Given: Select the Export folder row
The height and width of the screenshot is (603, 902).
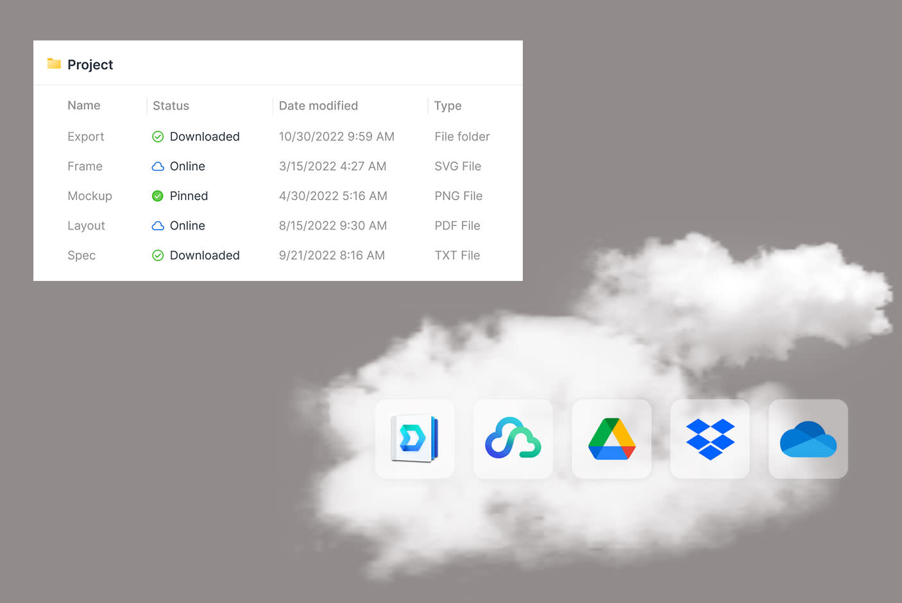Looking at the screenshot, I should 86,137.
